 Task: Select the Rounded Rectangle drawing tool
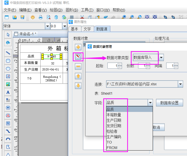(8, 61)
